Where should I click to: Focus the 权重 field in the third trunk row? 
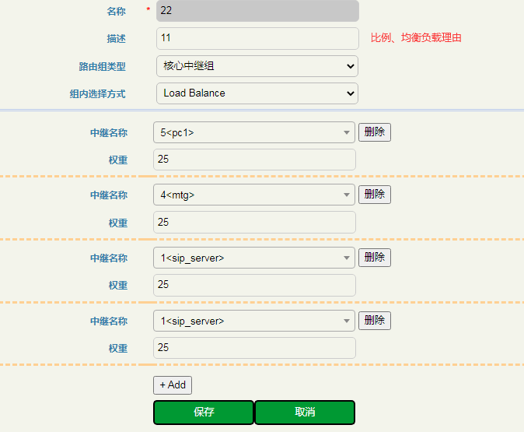(254, 285)
